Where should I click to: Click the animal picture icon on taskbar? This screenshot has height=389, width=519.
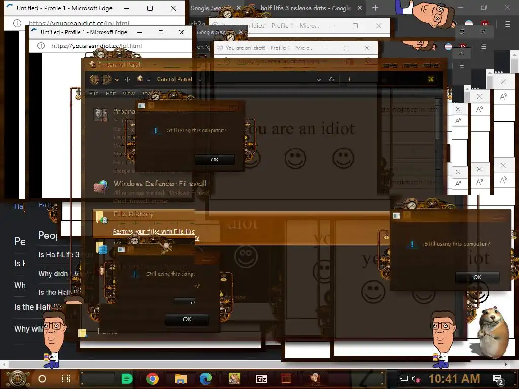(234, 379)
